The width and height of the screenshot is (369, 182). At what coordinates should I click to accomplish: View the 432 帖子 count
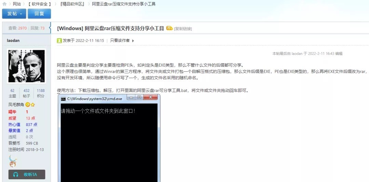click(x=26, y=93)
